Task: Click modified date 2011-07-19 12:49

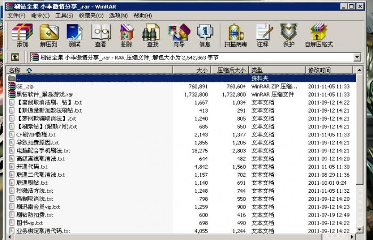Action: [x=329, y=215]
